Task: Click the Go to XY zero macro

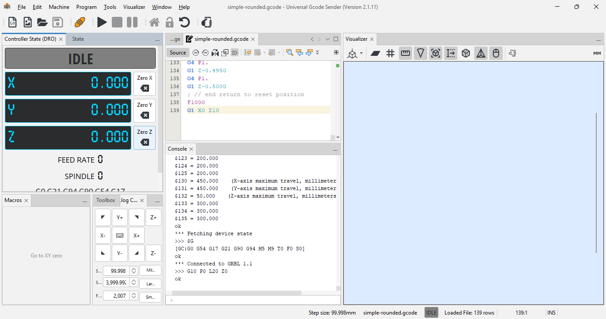Action: [x=46, y=256]
